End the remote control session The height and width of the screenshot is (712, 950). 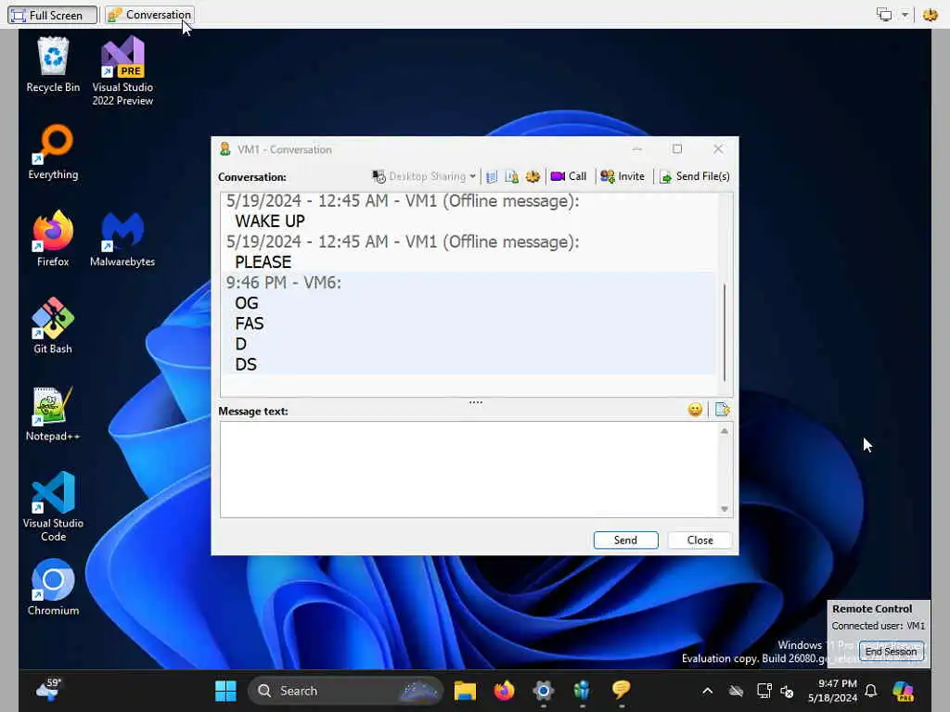point(891,652)
